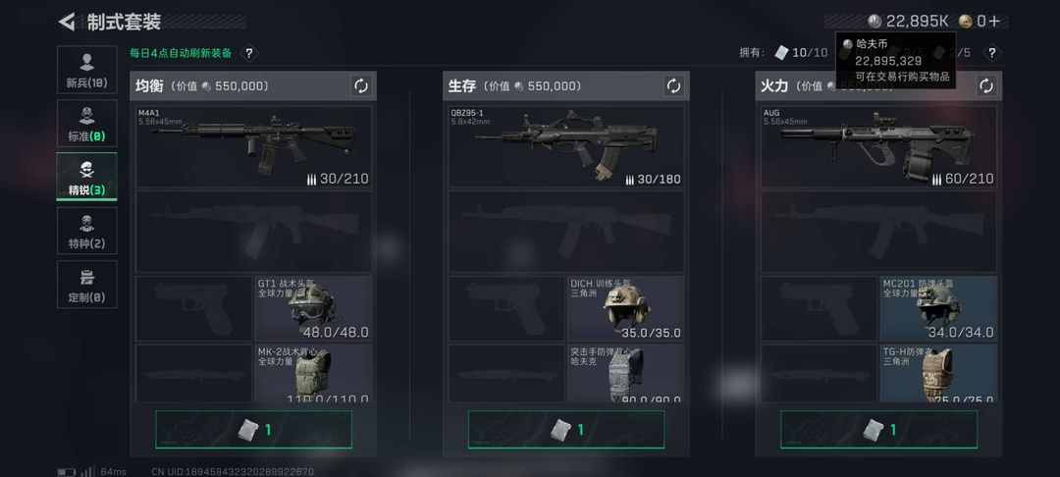
Task: Open the 定制(0) custom tab
Action: (86, 284)
